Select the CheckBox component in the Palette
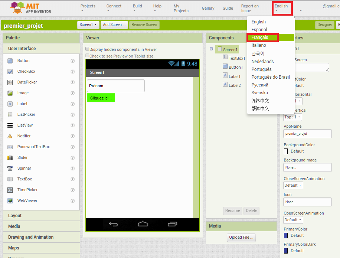Viewport: 340px width, 258px height. (25, 71)
